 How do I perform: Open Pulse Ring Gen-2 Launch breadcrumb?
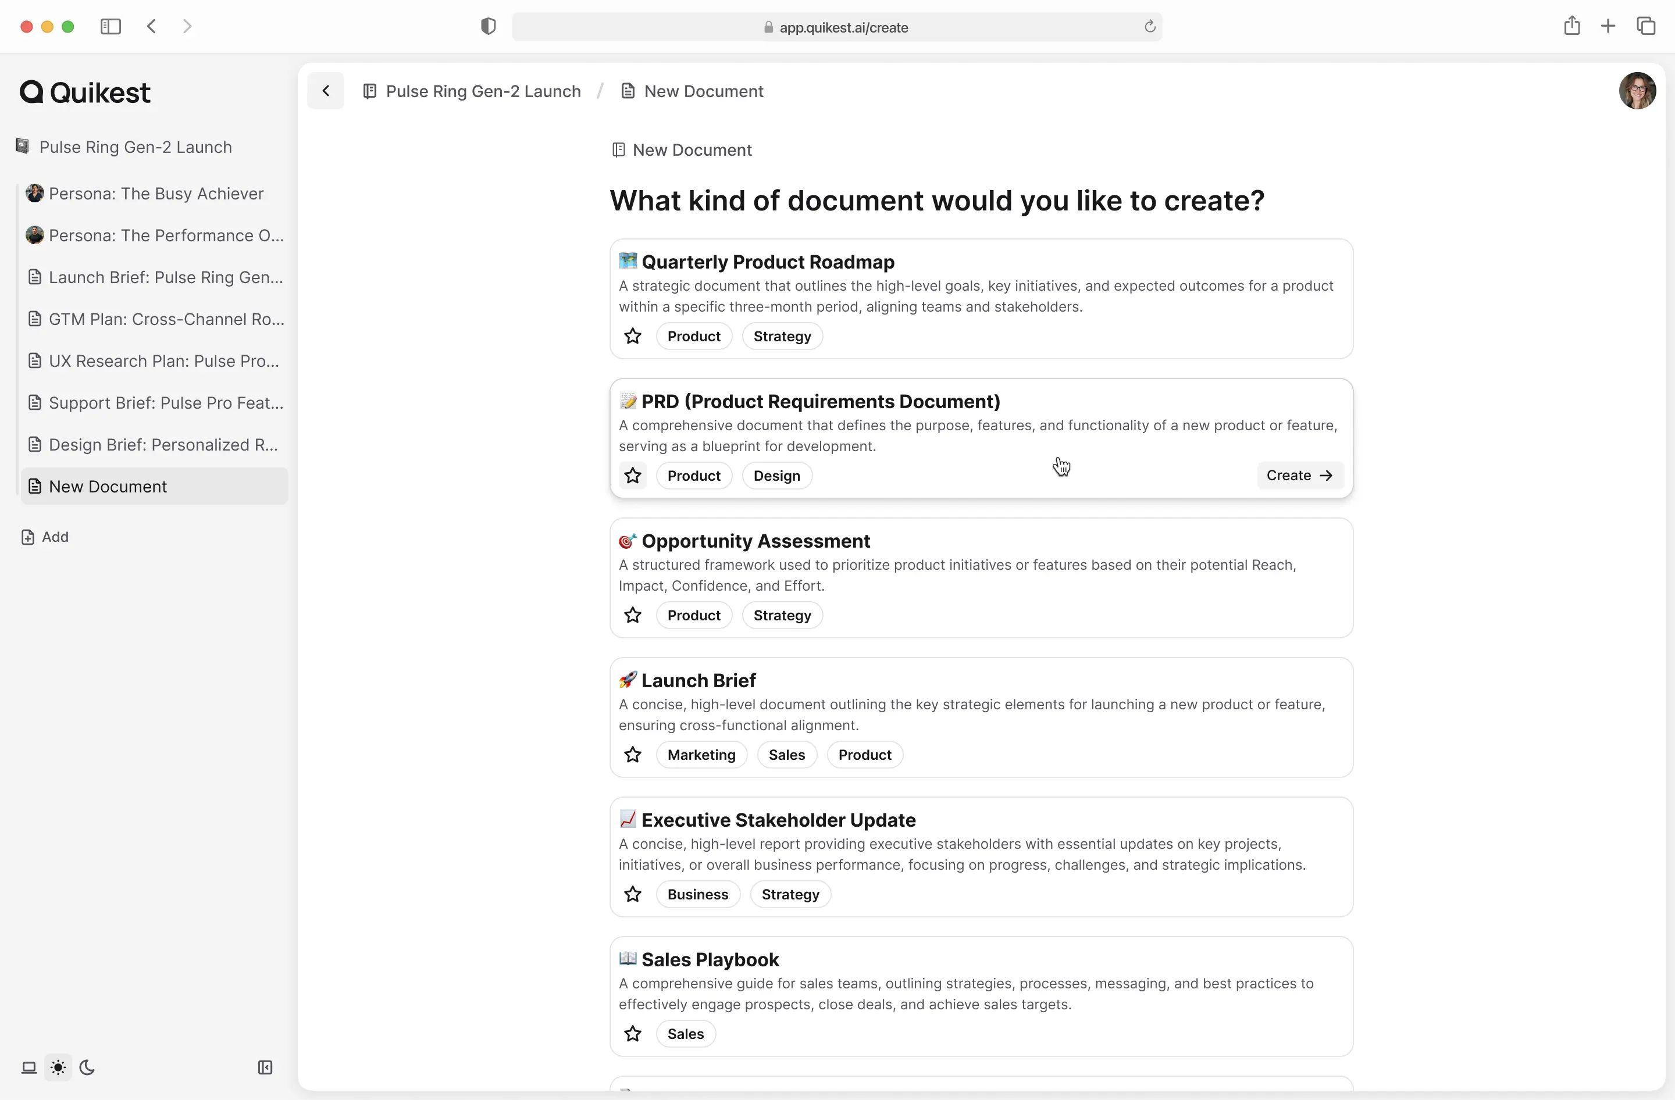point(472,91)
